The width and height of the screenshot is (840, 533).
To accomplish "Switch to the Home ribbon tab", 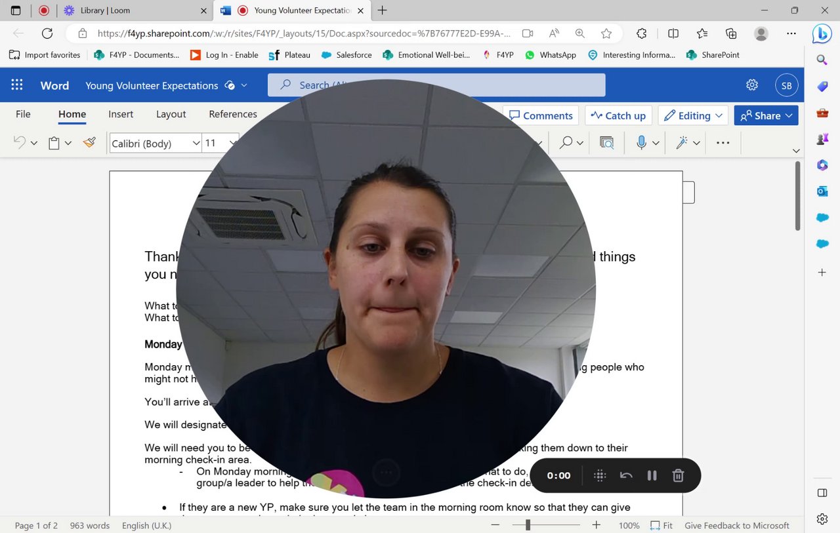I will click(x=72, y=114).
